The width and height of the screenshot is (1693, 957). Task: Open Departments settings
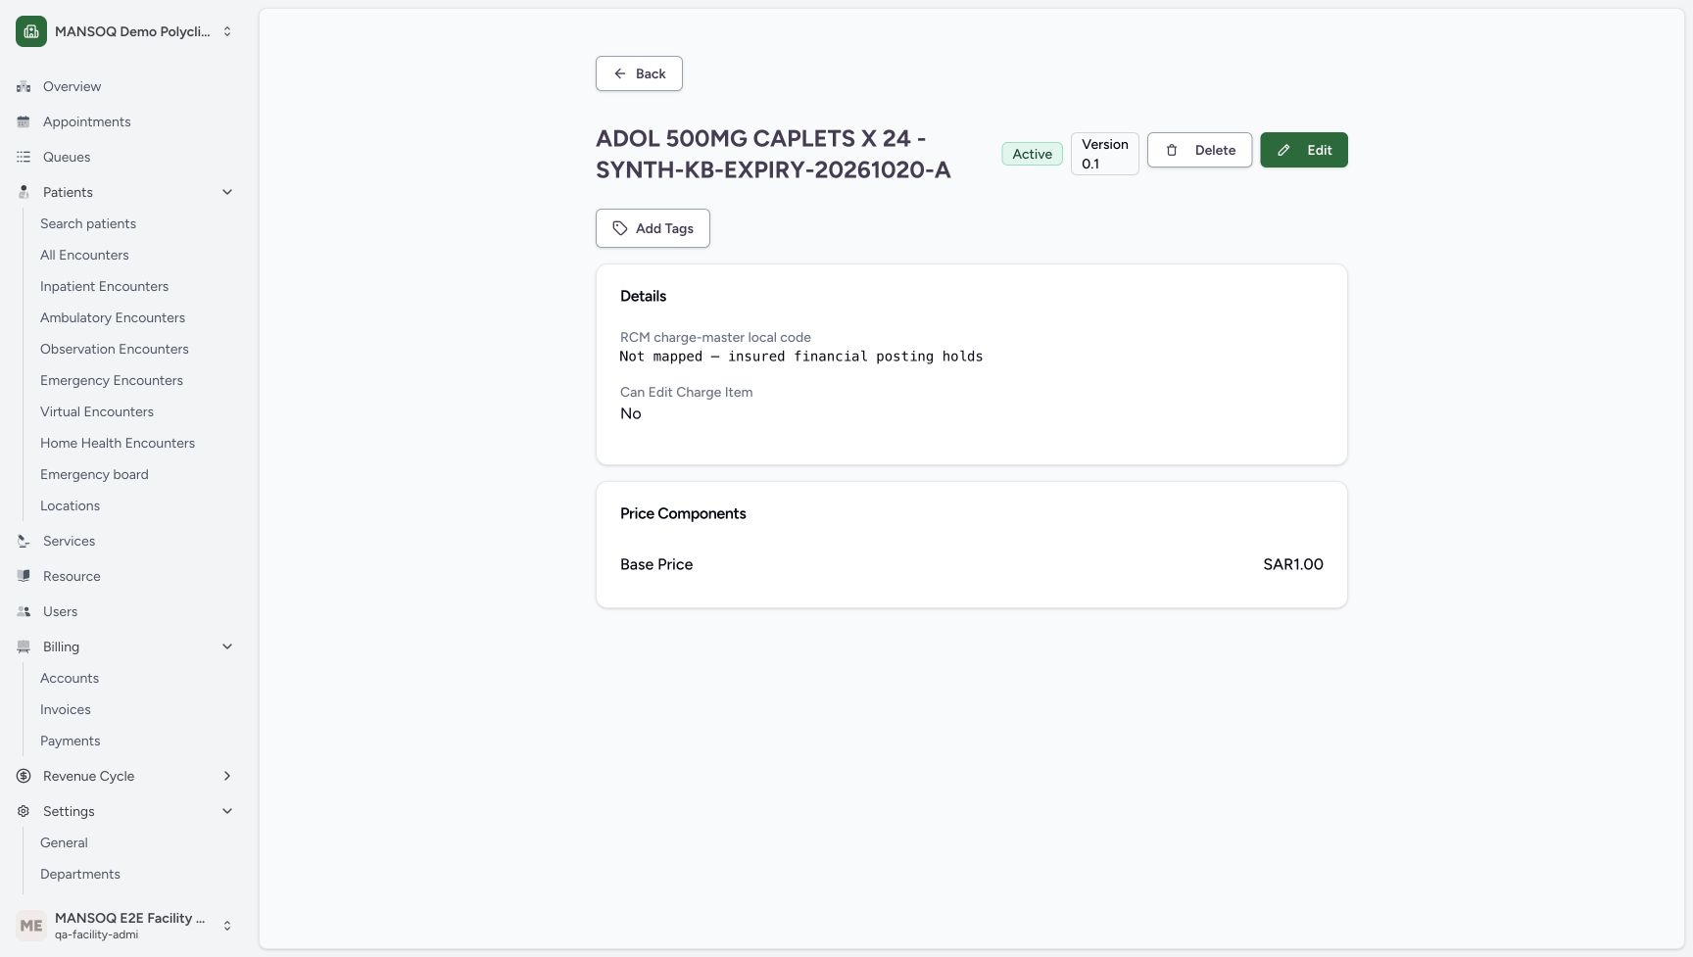[80, 874]
